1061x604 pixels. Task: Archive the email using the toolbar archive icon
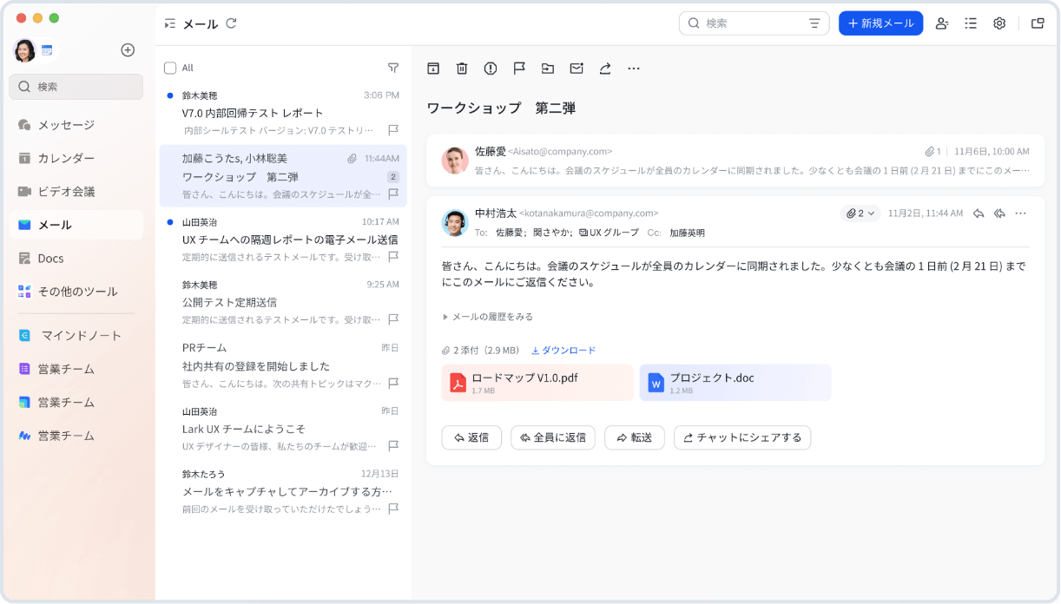[x=433, y=69]
